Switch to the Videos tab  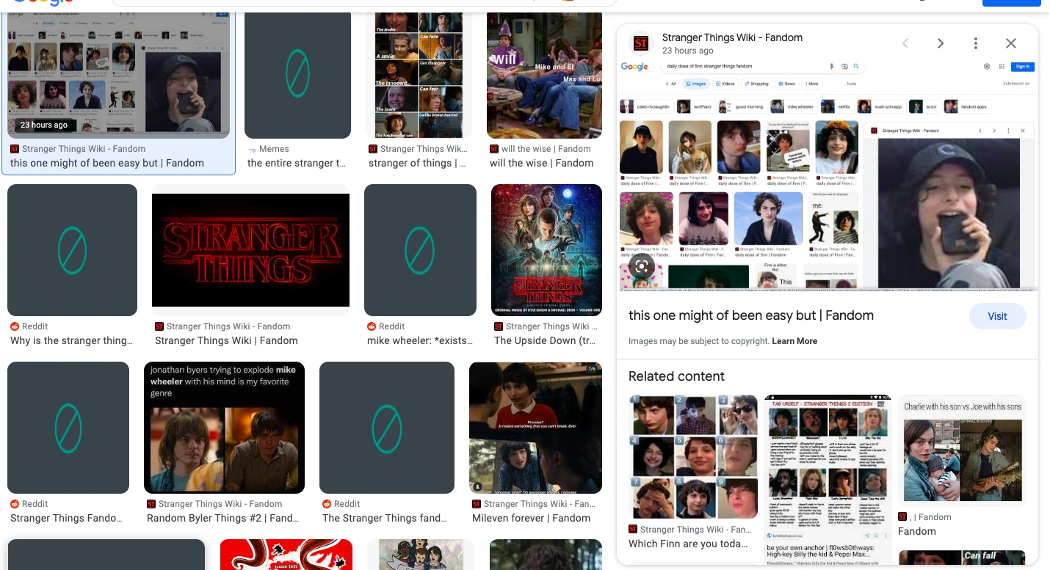(x=725, y=84)
